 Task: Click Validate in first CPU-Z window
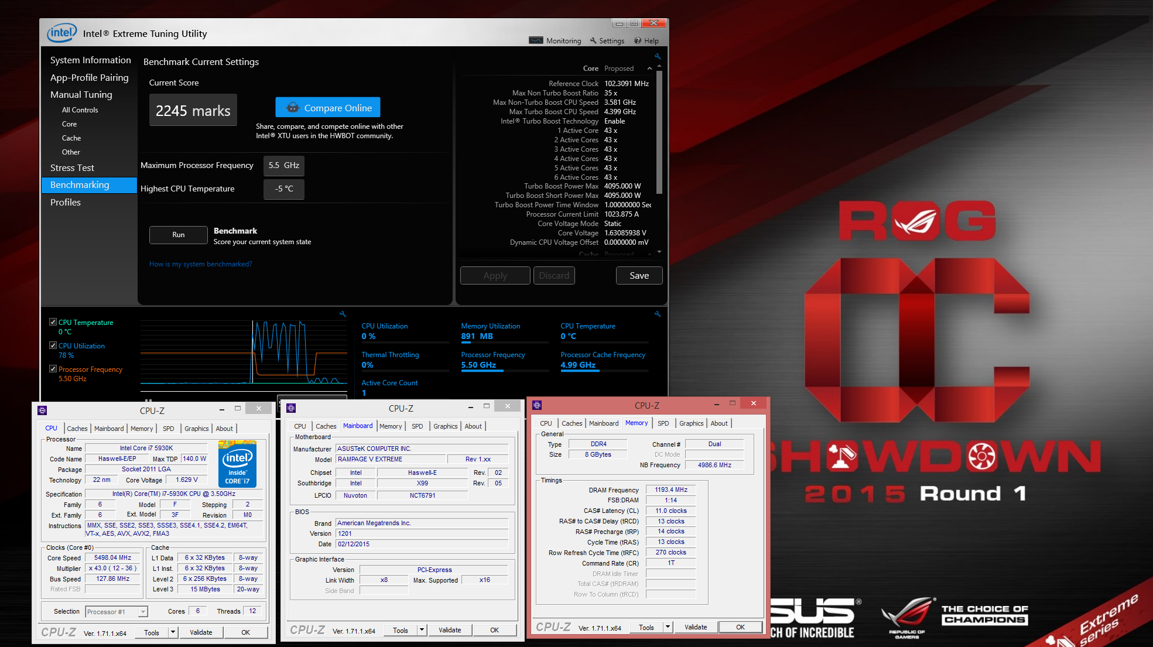point(201,632)
